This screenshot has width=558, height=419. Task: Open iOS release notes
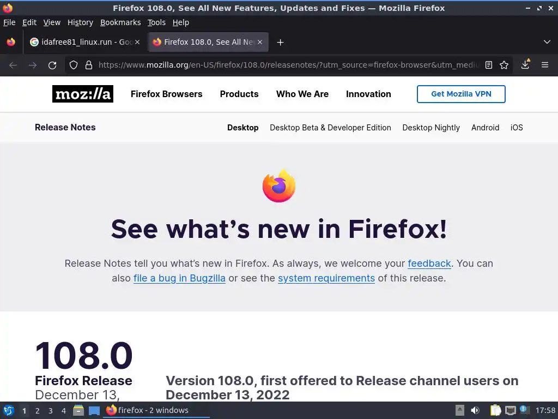tap(517, 128)
